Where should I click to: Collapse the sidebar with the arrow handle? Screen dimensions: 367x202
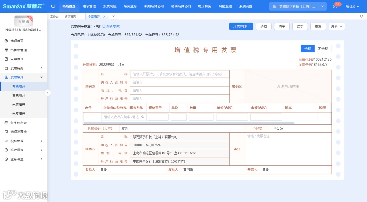(x=48, y=93)
